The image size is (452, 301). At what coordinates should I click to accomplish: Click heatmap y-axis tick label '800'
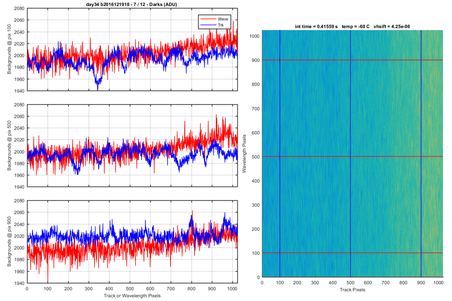coord(256,84)
